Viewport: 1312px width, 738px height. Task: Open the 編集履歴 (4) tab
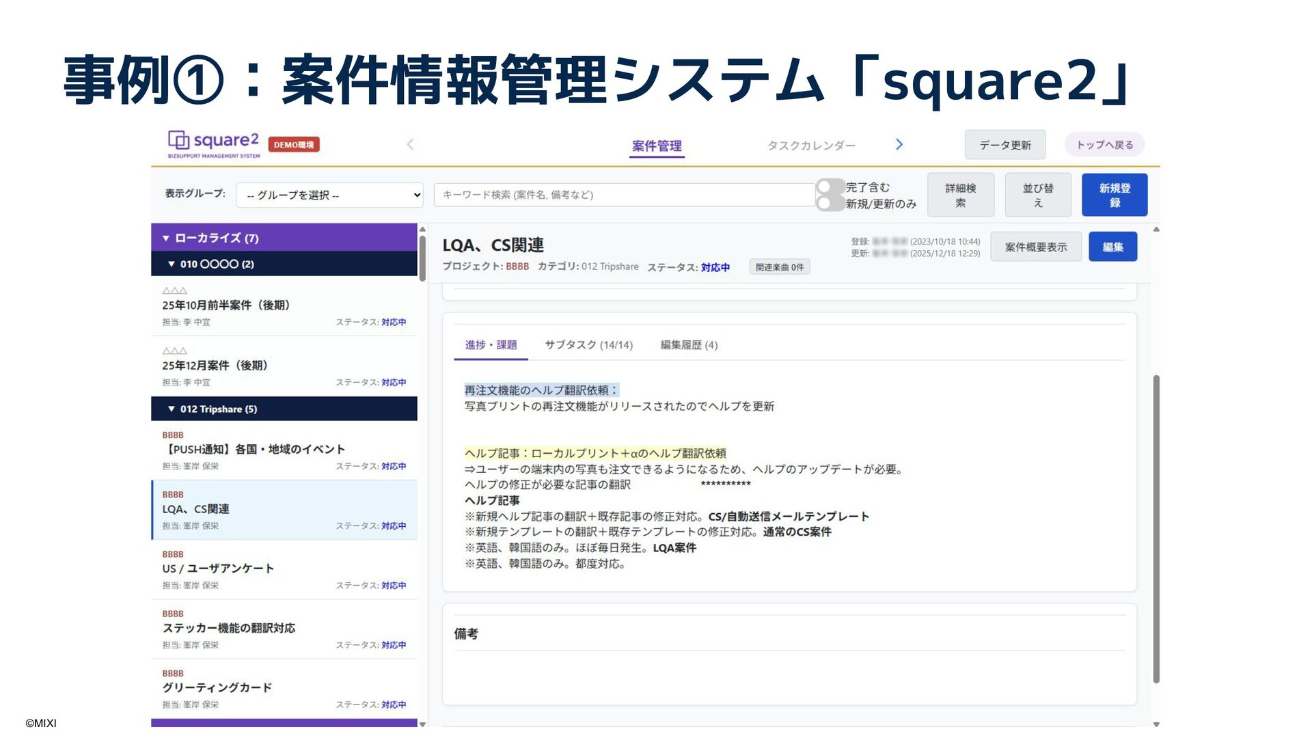pos(689,345)
